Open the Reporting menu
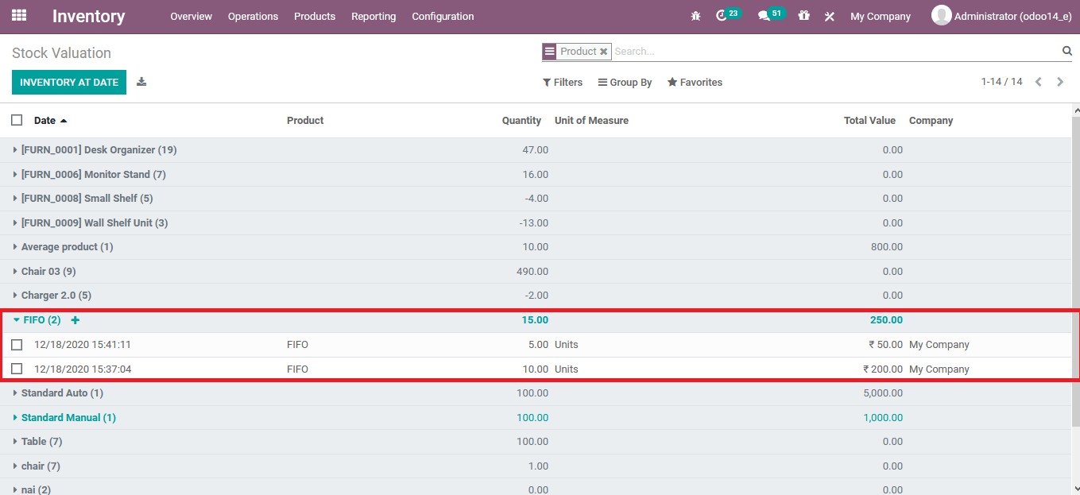Viewport: 1080px width, 495px height. (374, 16)
